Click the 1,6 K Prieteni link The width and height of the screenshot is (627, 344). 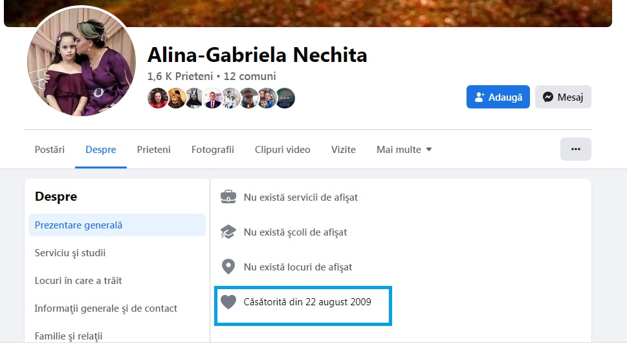click(180, 76)
